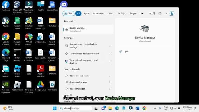Screen dimensions: 199x112
Task: Open Facebook desktop shortcut
Action: [6, 6]
